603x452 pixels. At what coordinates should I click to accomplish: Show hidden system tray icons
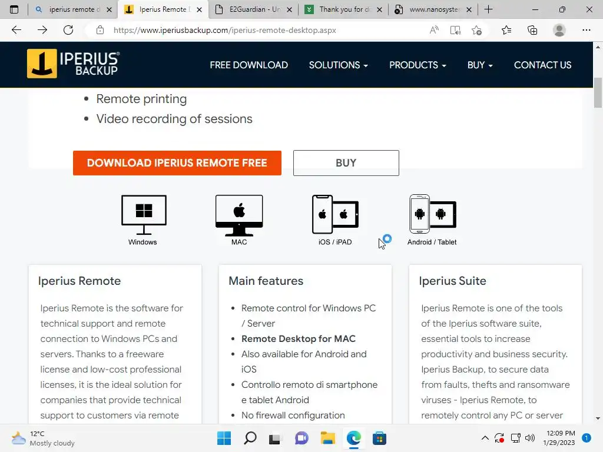coord(485,438)
